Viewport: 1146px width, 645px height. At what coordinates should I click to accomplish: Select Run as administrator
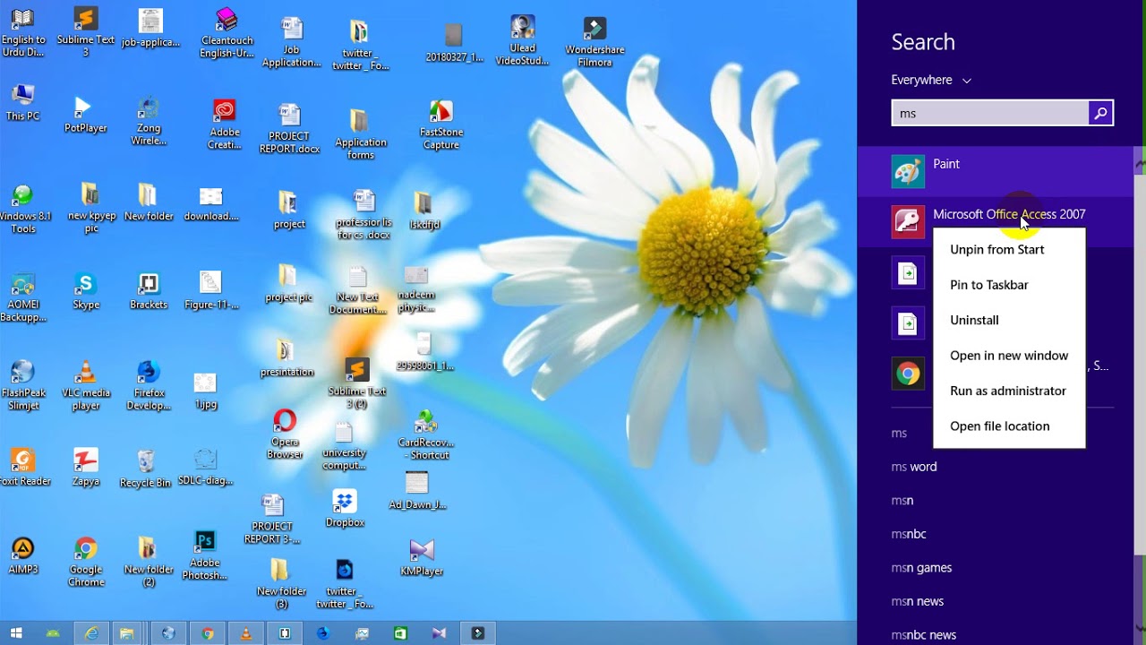click(x=1008, y=391)
